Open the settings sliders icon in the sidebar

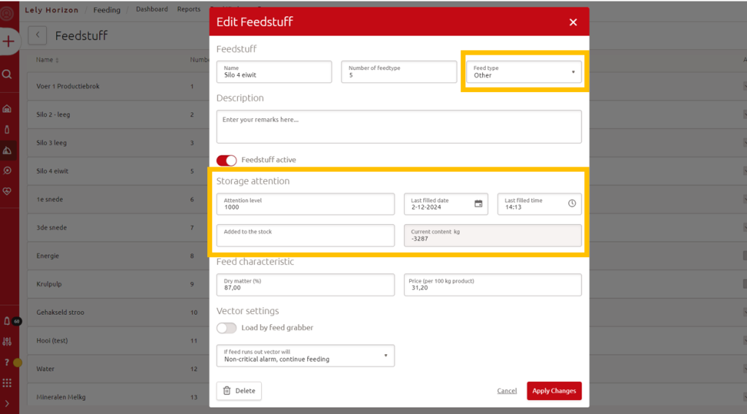tap(7, 342)
